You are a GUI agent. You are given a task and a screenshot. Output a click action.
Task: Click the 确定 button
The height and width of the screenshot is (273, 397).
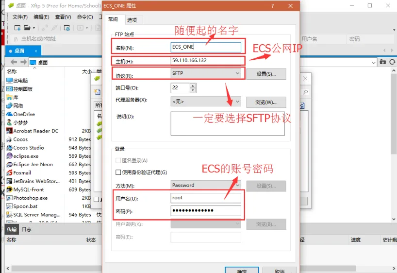(242, 270)
